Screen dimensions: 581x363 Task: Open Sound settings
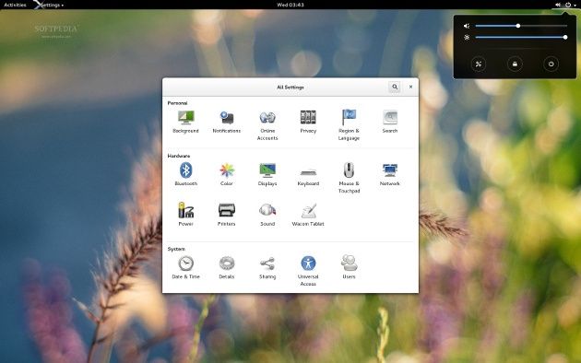coord(267,215)
